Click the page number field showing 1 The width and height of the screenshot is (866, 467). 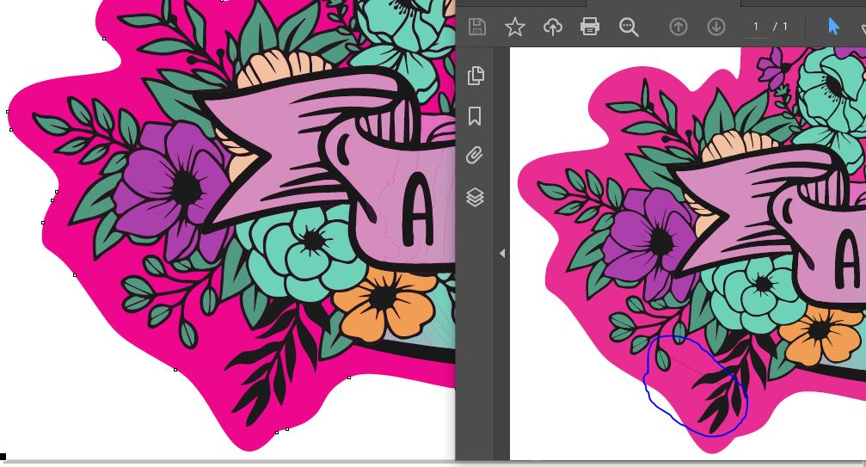[756, 27]
